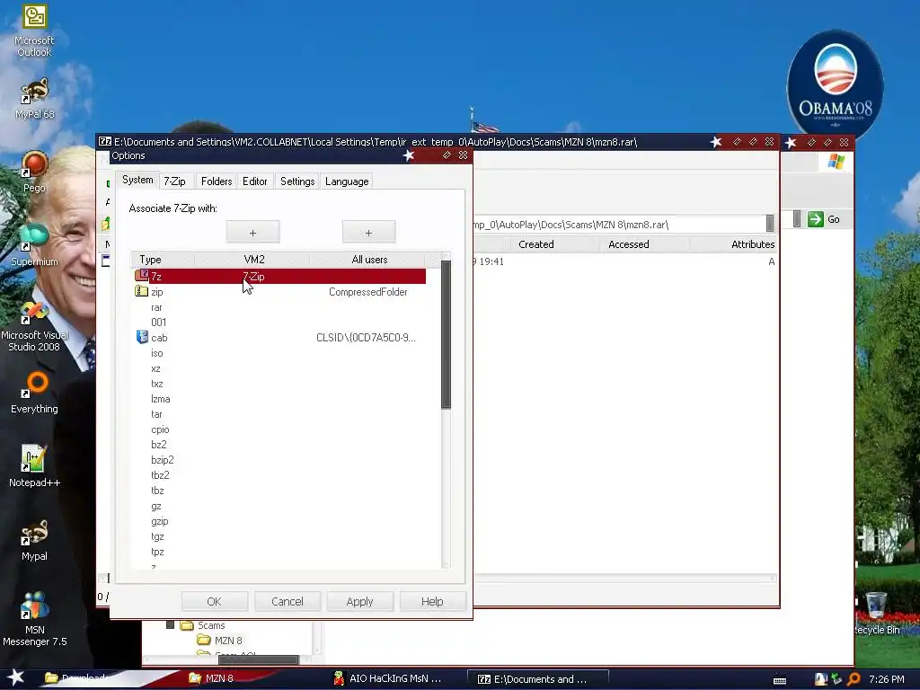Select the rar row in association list
Screen dimensions: 920x690
coord(279,307)
